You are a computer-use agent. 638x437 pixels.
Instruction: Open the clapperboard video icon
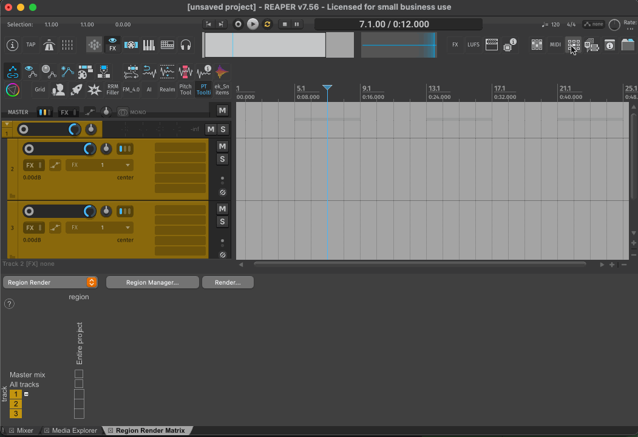tap(492, 45)
